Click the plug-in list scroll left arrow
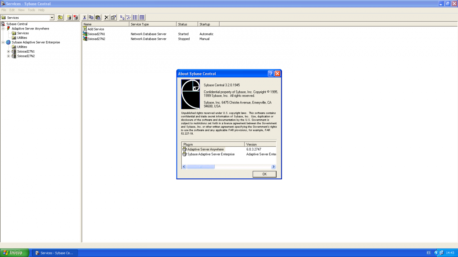This screenshot has width=458, height=257. click(x=184, y=167)
